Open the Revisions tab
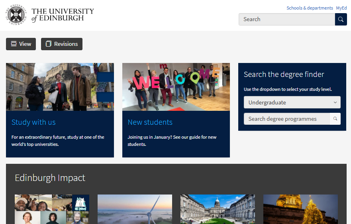351x224 pixels. click(x=62, y=44)
